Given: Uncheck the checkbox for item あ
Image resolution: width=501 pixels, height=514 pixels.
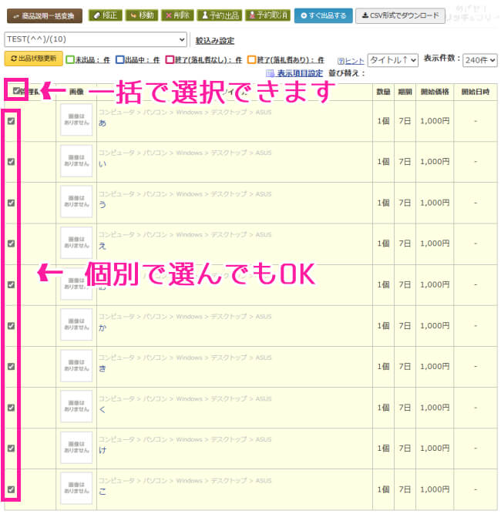Looking at the screenshot, I should pyautogui.click(x=11, y=121).
